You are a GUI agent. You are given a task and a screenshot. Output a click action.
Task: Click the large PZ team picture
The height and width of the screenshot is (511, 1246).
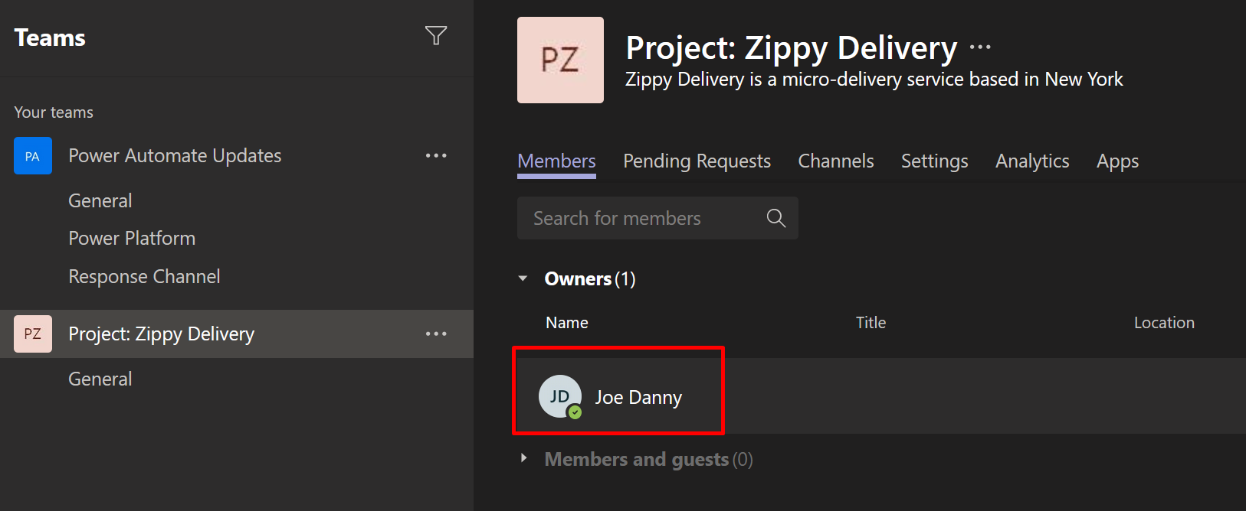pyautogui.click(x=560, y=60)
